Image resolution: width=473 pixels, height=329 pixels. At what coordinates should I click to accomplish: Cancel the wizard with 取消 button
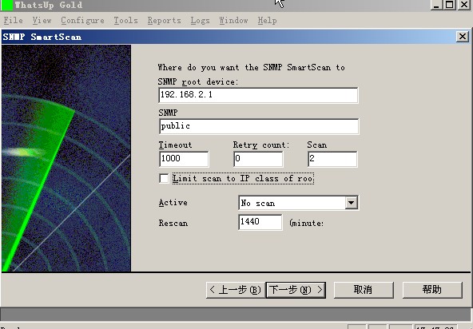(364, 290)
